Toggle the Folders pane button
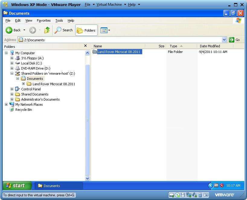Screen dimensions: 247x200 tap(86, 30)
